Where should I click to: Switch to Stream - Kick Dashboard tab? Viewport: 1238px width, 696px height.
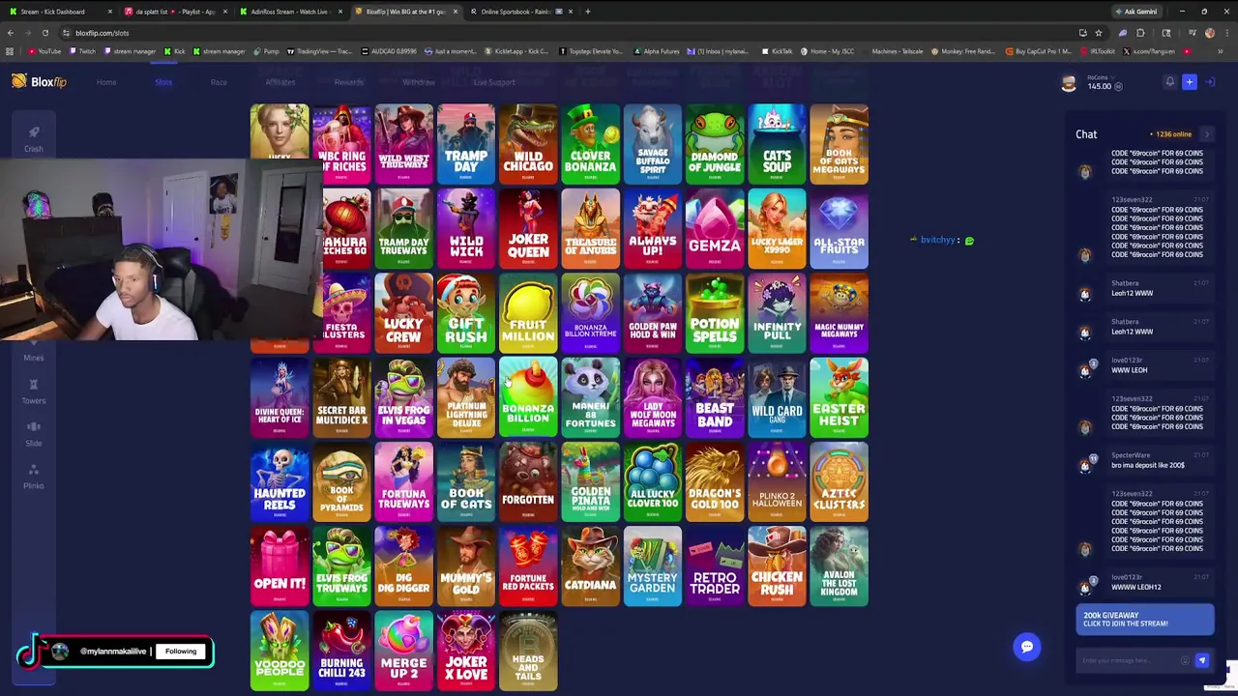pos(58,12)
